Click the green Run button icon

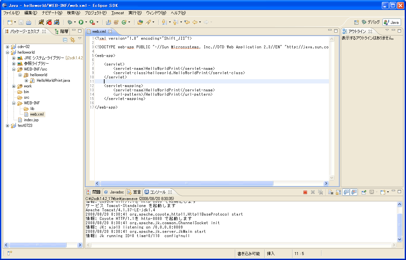click(x=81, y=22)
